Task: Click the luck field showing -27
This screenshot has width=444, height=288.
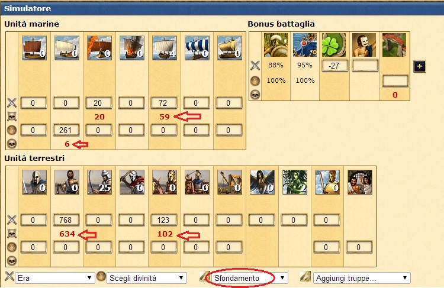Action: click(x=334, y=66)
